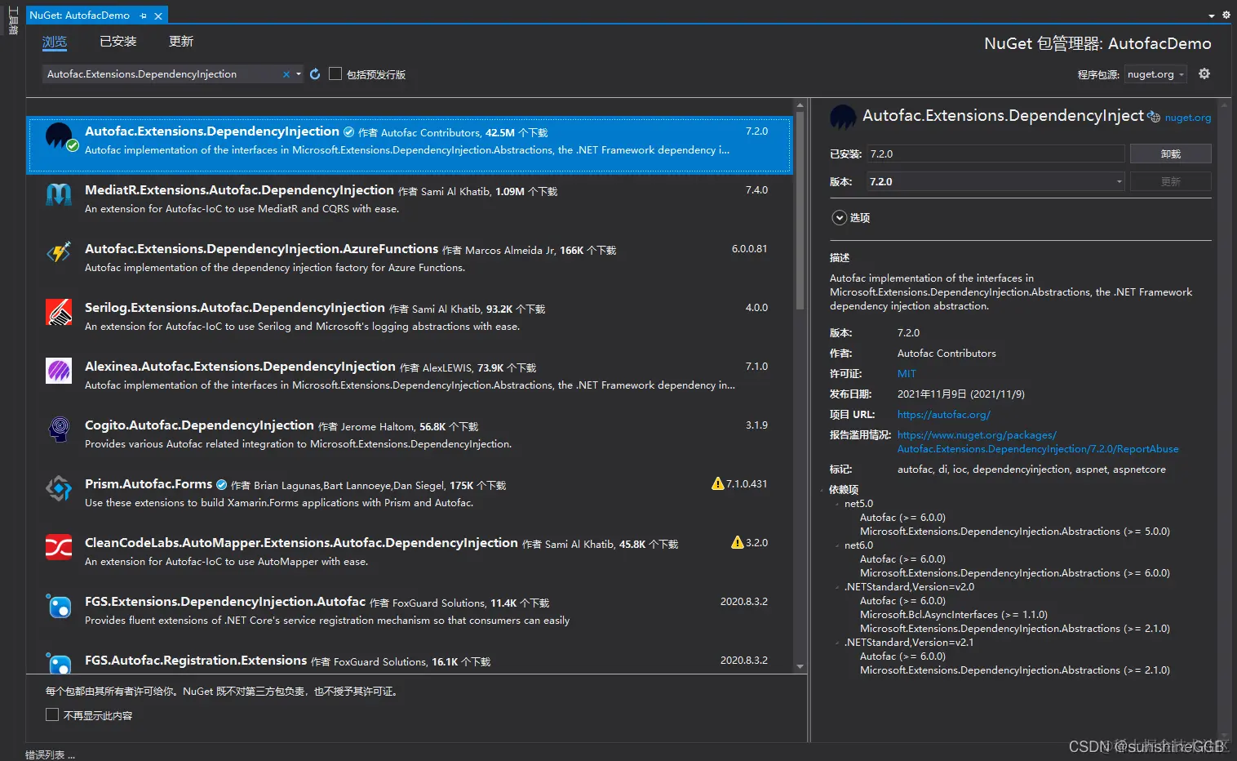Click the Alexinea.Autofac package purple icon
Screen dimensions: 1237x761
click(59, 371)
